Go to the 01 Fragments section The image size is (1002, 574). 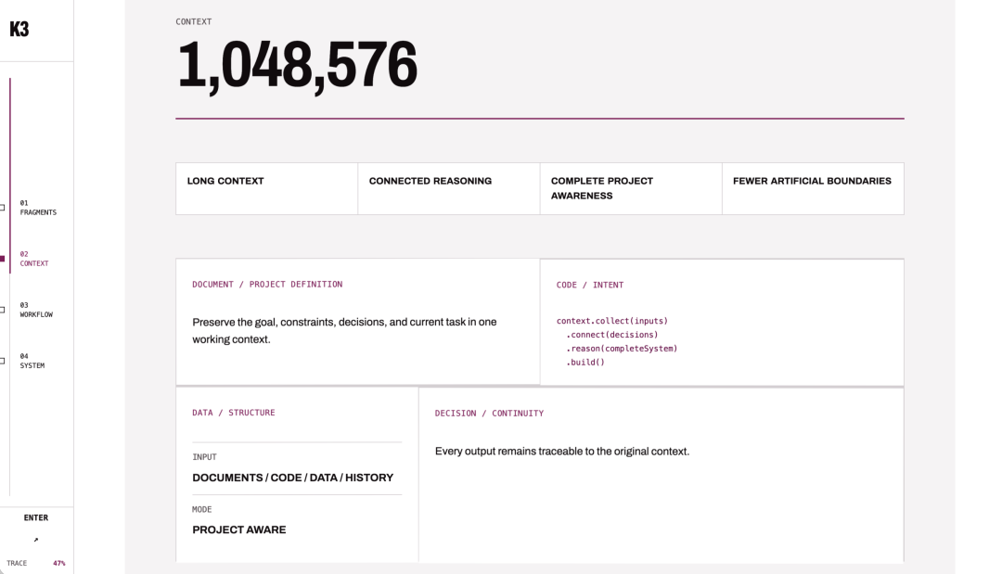point(38,208)
